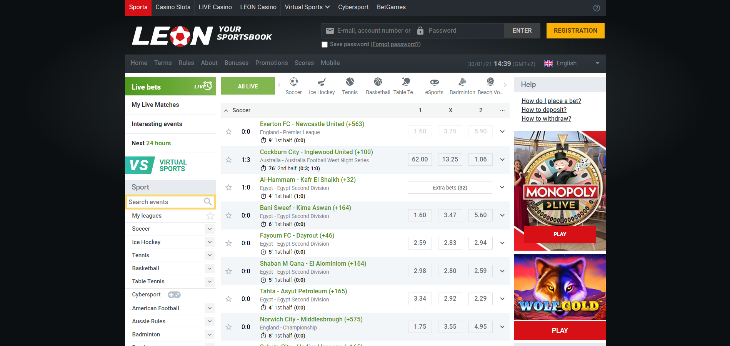The width and height of the screenshot is (730, 346).
Task: Open the Scores menu item
Action: pyautogui.click(x=304, y=63)
